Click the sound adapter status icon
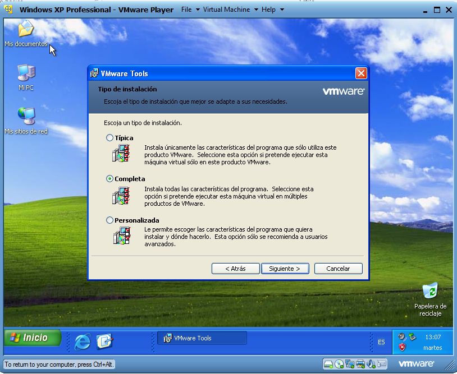The width and height of the screenshot is (457, 374). (371, 363)
